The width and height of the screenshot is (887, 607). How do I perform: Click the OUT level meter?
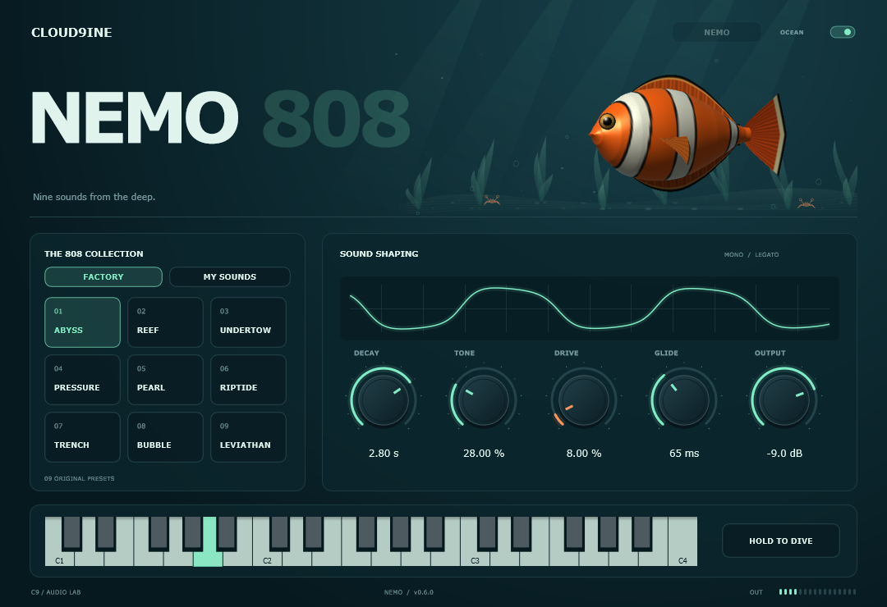pyautogui.click(x=817, y=591)
